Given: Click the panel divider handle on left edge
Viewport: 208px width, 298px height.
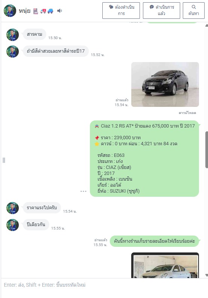Looking at the screenshot, I should (4, 160).
